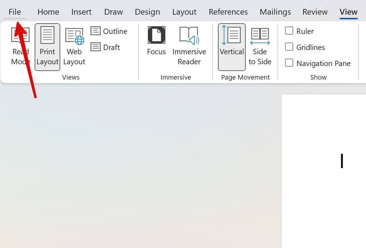
Task: Select the View tab
Action: pos(349,12)
